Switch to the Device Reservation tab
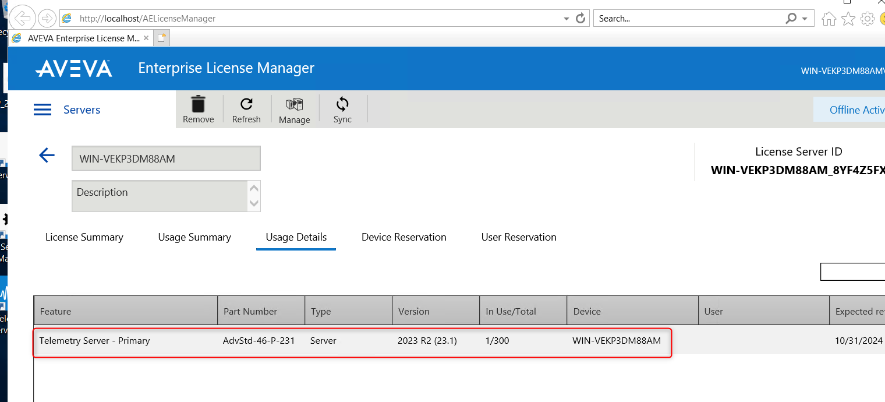Screen dimensions: 885x402 [x=404, y=237]
